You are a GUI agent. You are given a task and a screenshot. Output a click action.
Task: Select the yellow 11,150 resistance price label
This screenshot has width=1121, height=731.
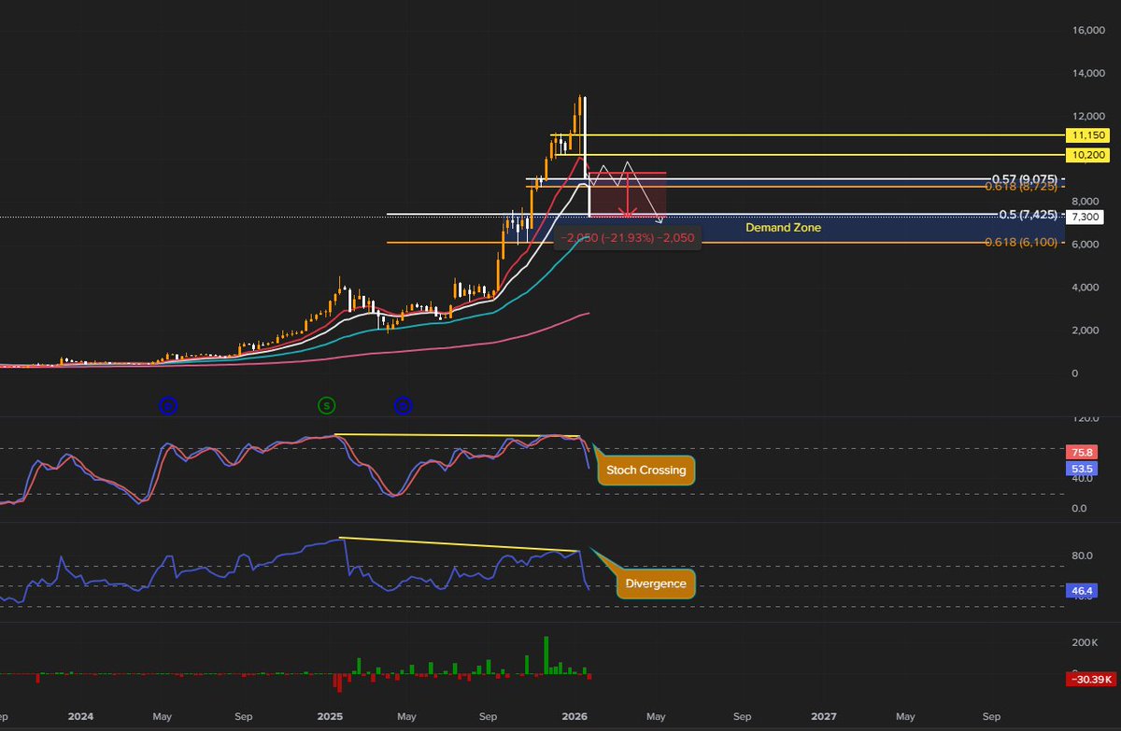[1086, 135]
